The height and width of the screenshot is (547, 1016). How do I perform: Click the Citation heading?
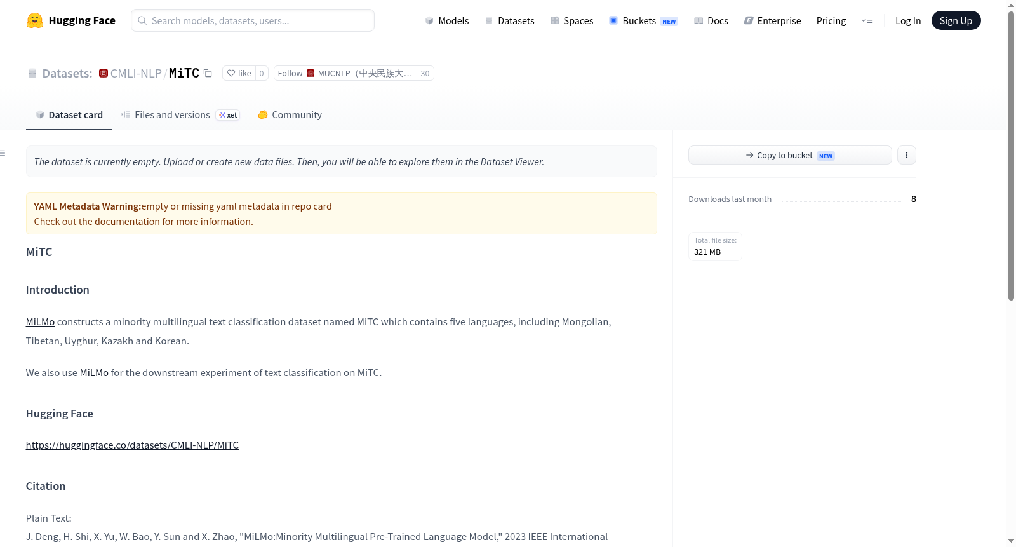pyautogui.click(x=46, y=486)
